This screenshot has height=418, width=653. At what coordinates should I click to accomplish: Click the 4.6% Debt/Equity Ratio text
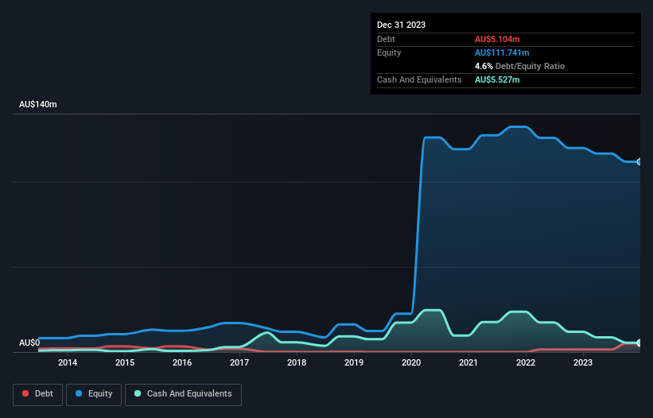(519, 66)
